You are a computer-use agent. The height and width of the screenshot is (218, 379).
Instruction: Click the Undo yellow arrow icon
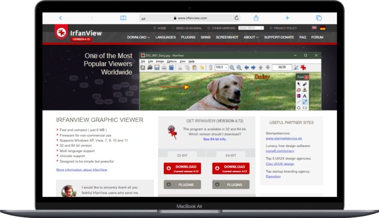(x=202, y=67)
